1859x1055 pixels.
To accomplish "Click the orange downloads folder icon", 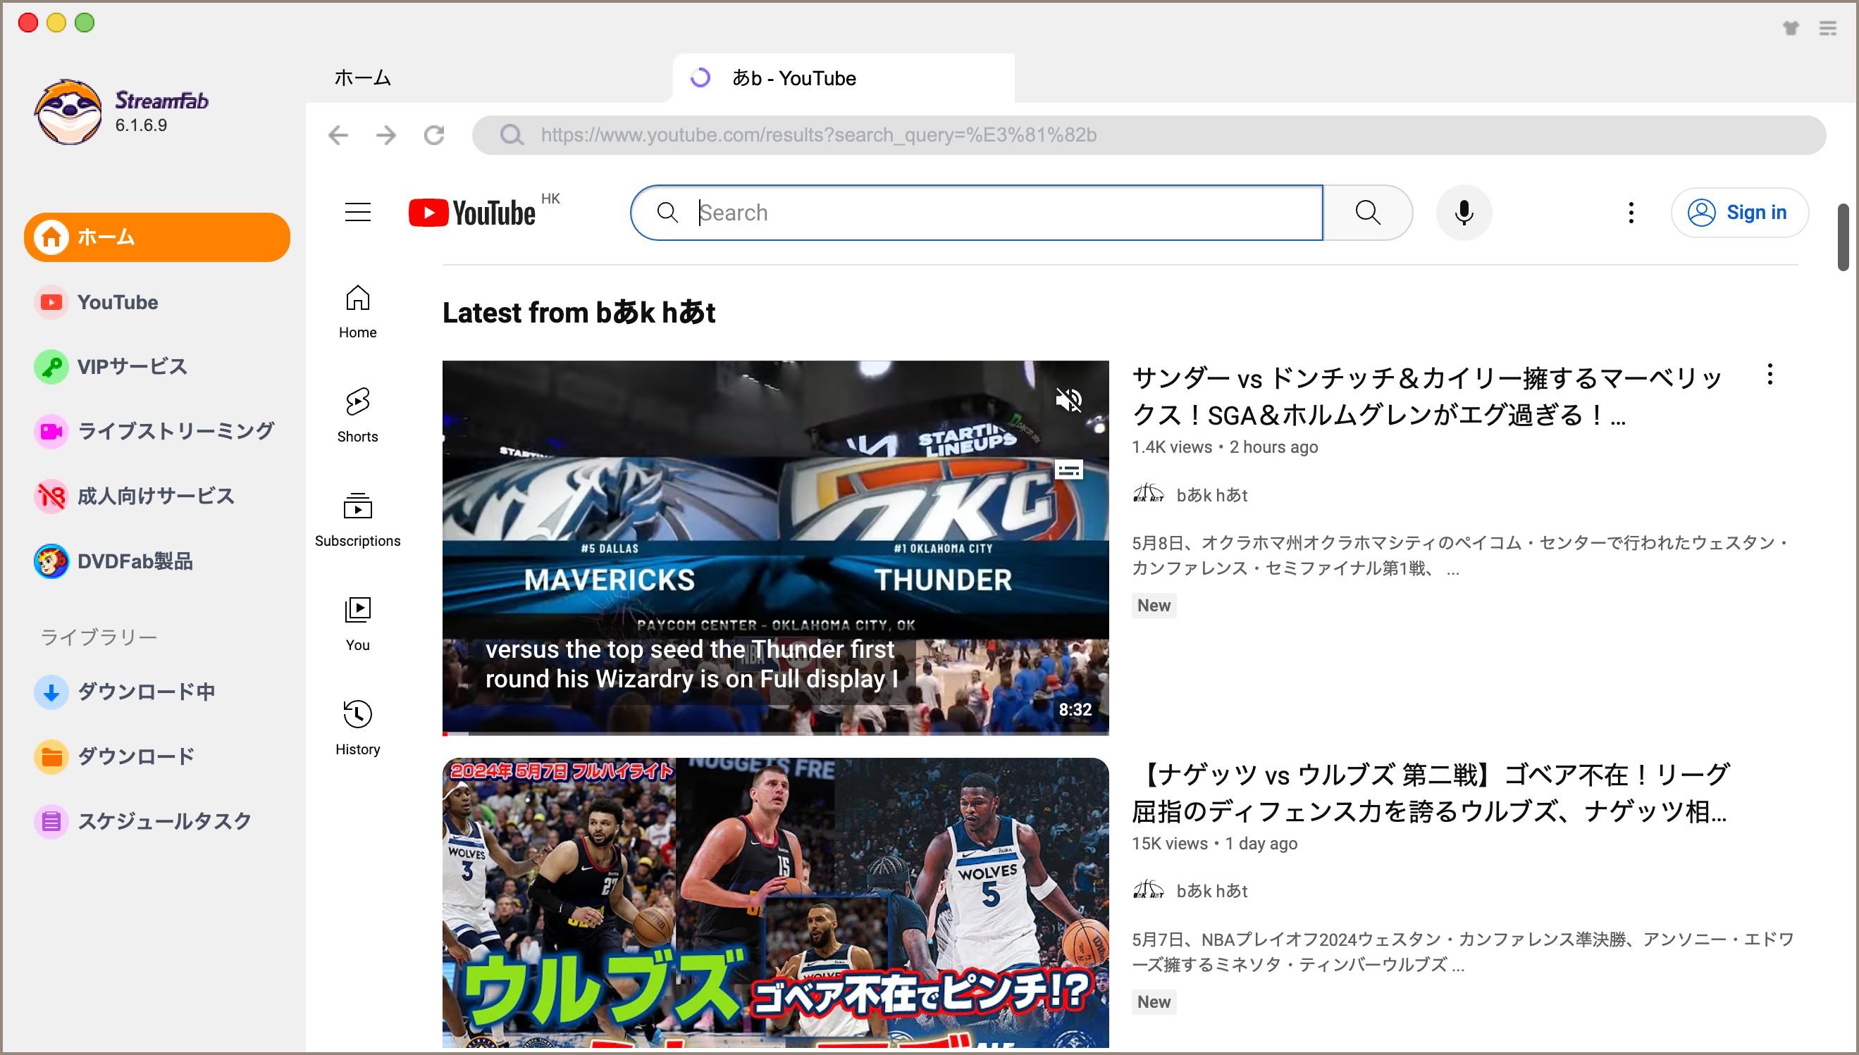I will click(51, 756).
